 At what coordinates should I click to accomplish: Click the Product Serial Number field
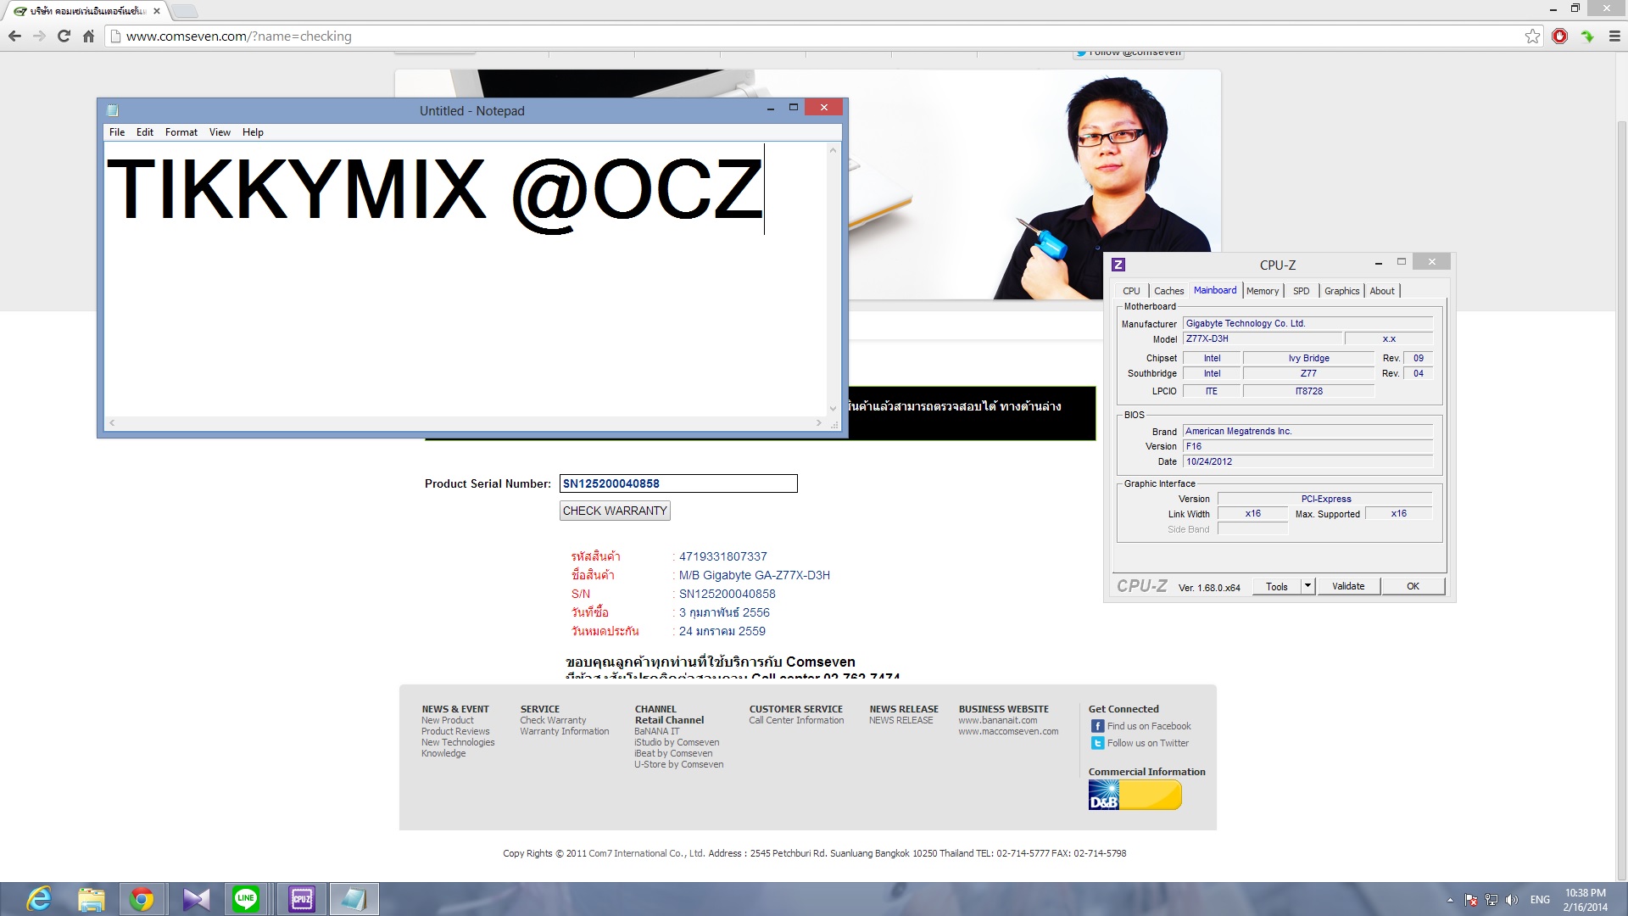pyautogui.click(x=678, y=483)
